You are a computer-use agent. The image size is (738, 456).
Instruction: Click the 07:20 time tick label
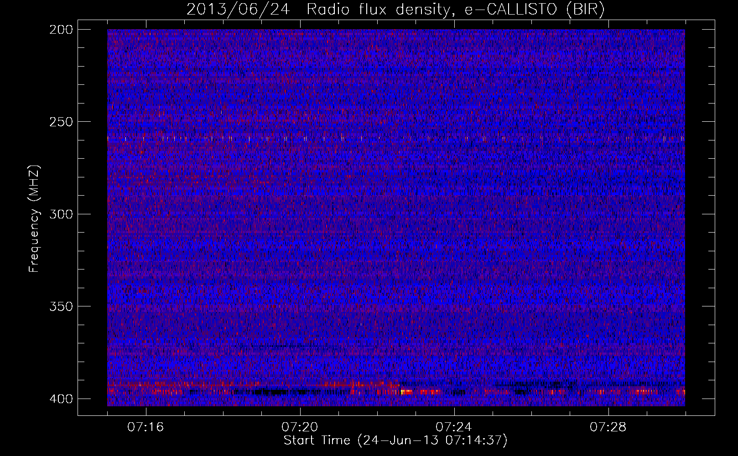[300, 427]
